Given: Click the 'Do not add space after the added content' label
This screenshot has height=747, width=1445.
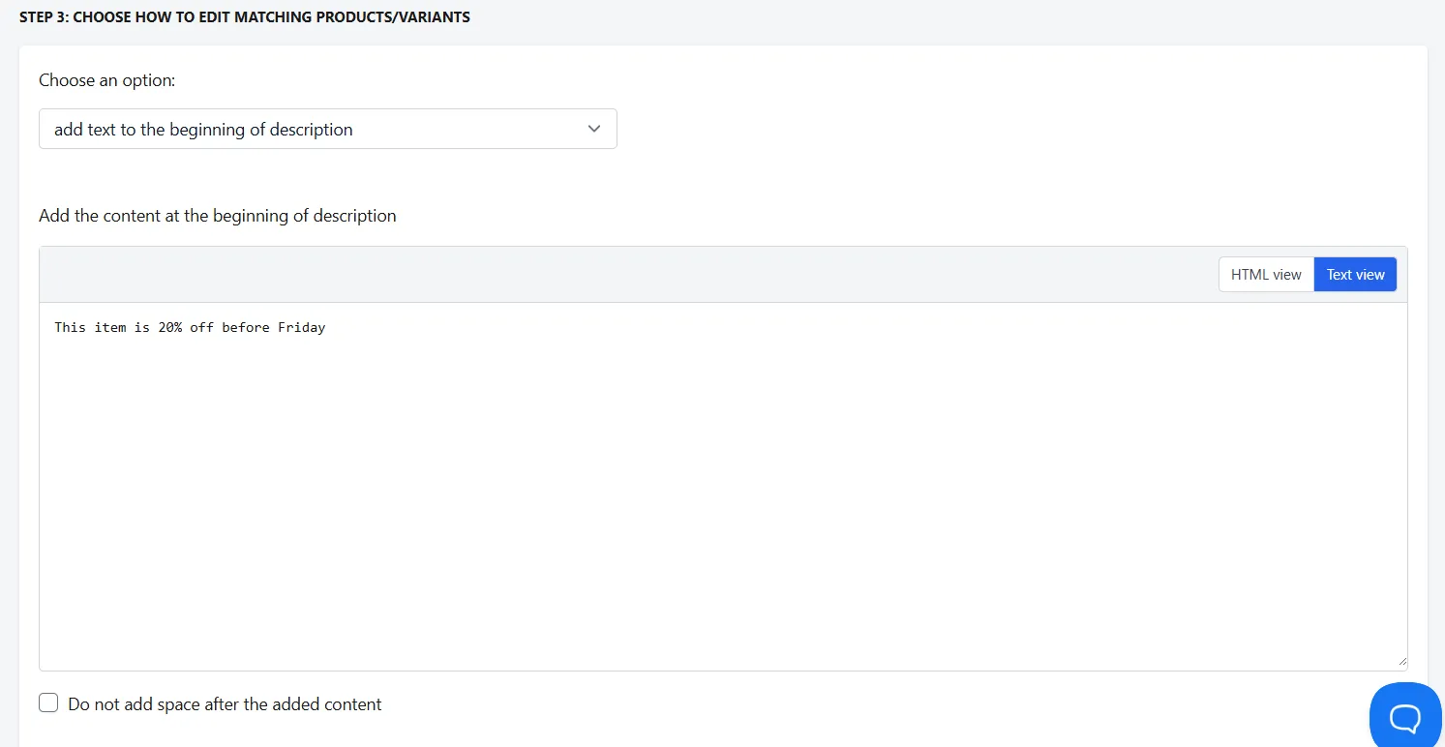Looking at the screenshot, I should point(225,704).
